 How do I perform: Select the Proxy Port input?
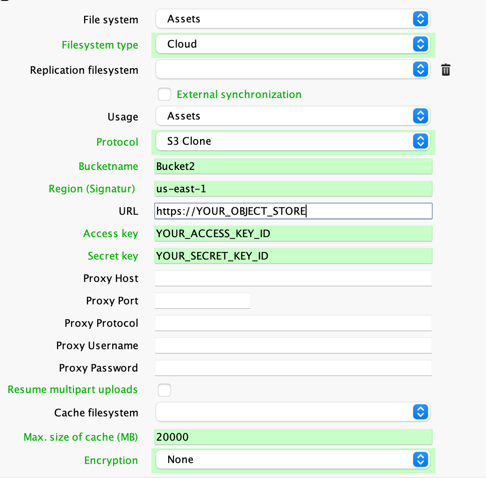(202, 301)
